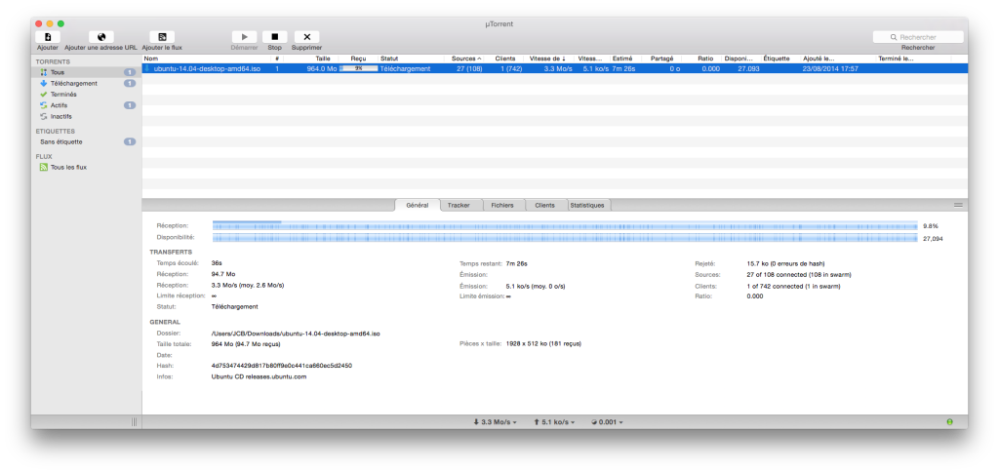Image resolution: width=999 pixels, height=473 pixels.
Task: Sort by the Ratio column header
Action: tap(700, 59)
